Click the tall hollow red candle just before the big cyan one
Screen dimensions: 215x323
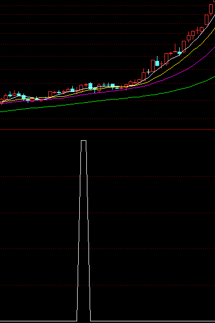tap(153, 66)
